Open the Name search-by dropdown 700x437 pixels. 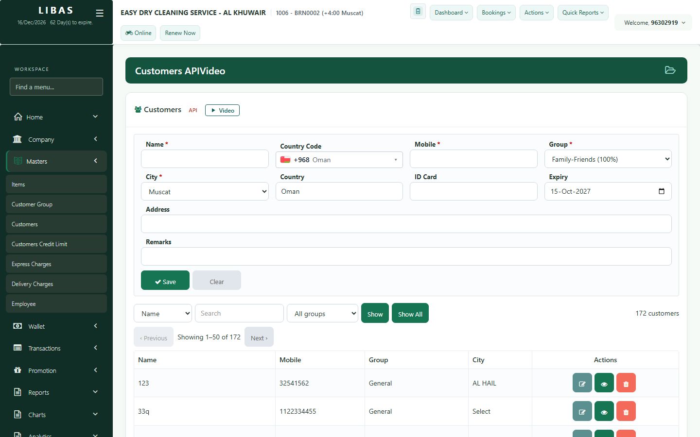pyautogui.click(x=163, y=313)
